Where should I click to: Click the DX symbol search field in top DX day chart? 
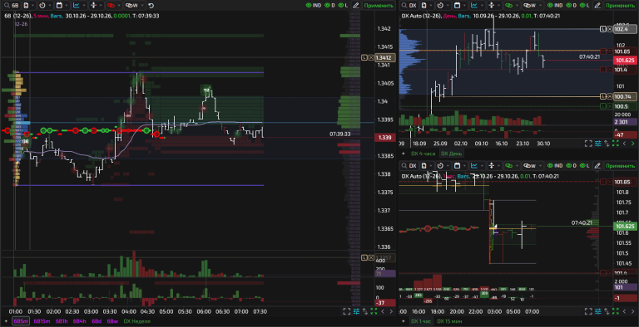coord(409,6)
